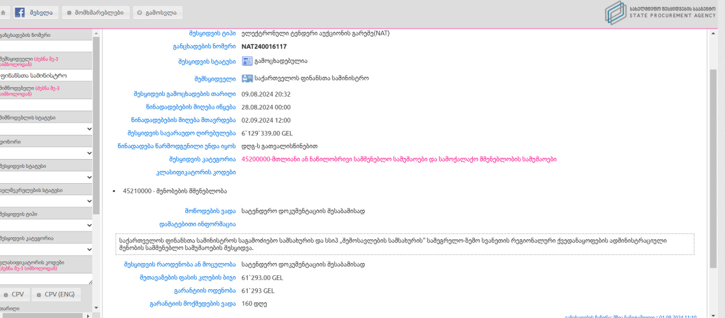This screenshot has height=318, width=725.
Task: Click the power icon on the გამოსვლა button
Action: coord(139,12)
